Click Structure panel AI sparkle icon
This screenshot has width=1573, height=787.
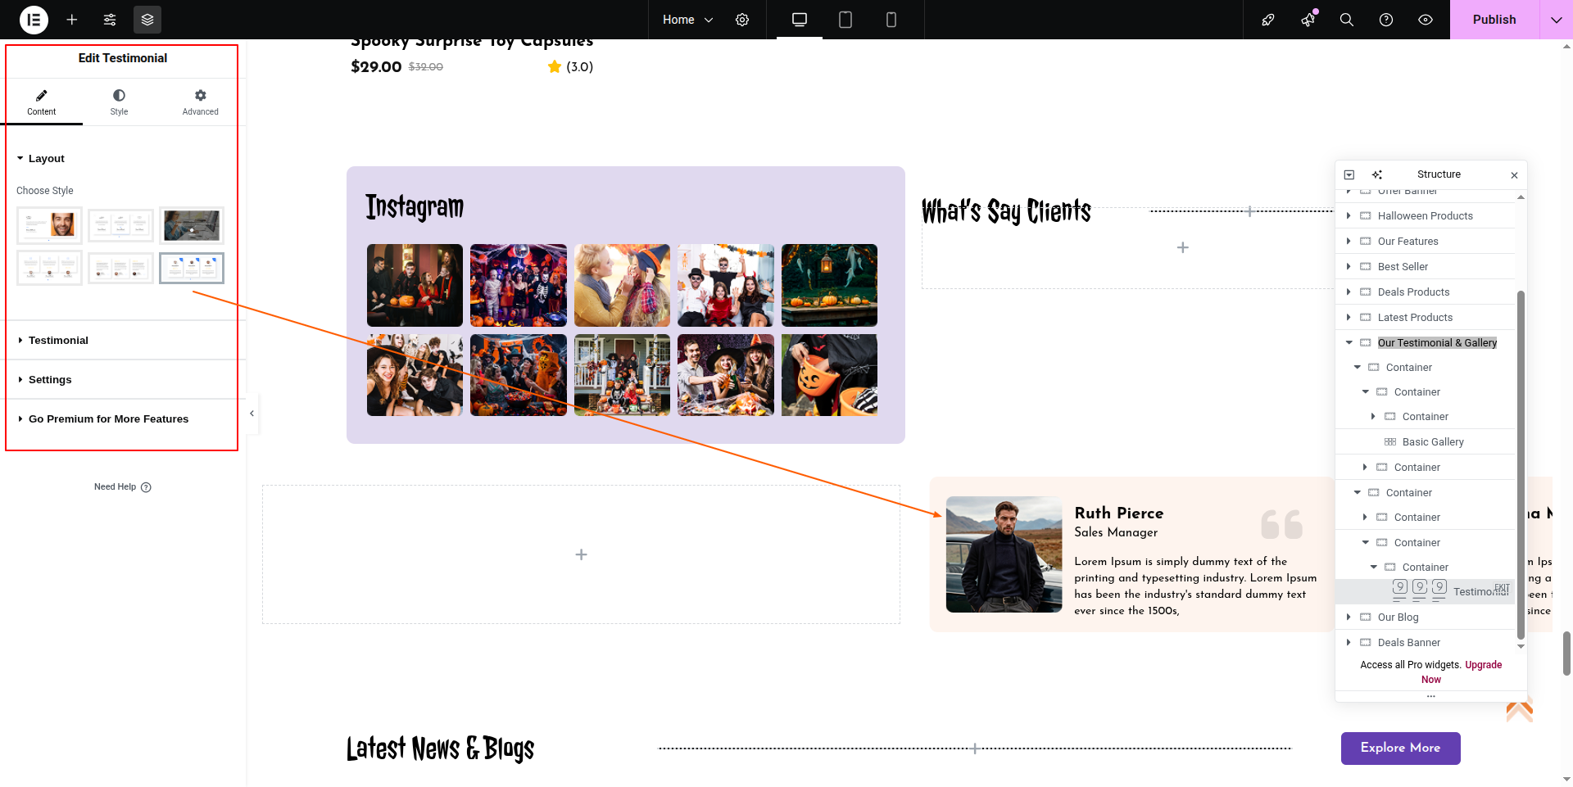click(1377, 174)
